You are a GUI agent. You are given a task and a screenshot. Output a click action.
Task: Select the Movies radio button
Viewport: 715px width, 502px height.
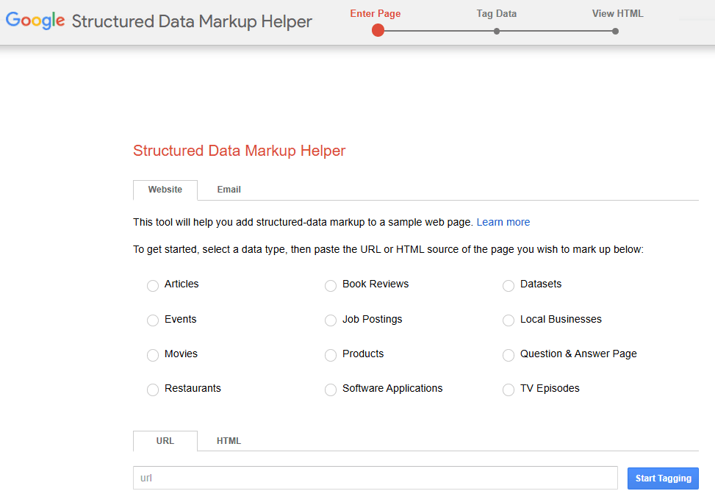153,355
